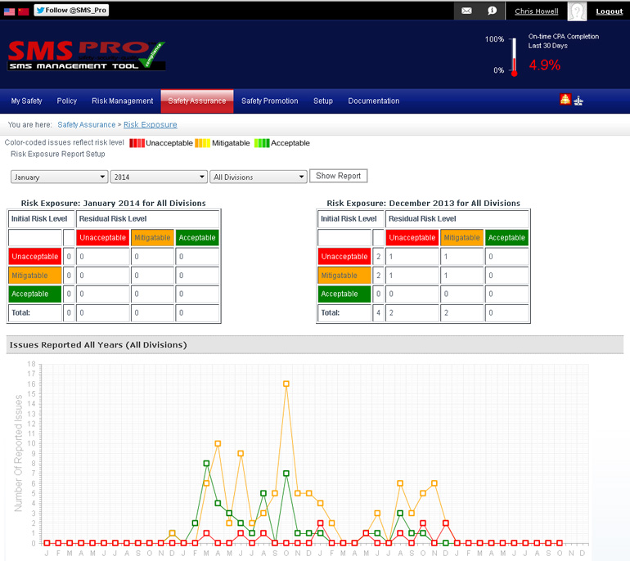Screen dimensions: 630x561
Task: Click Acceptable residual header in January table
Action: coord(197,238)
